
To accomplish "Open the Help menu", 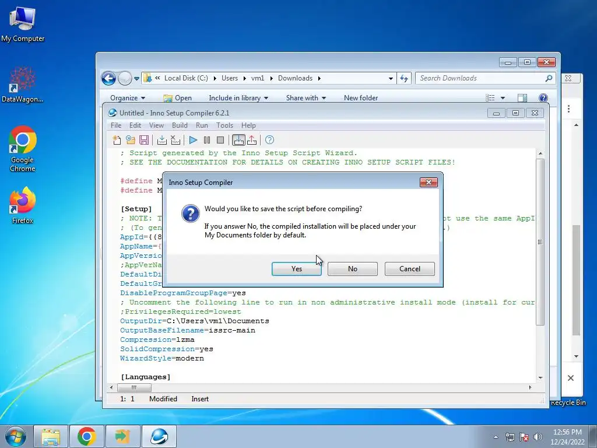I will tap(248, 125).
